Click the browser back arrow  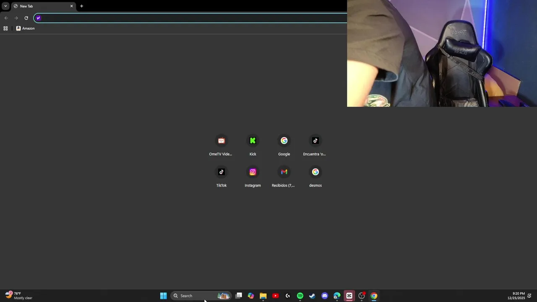[x=6, y=18]
